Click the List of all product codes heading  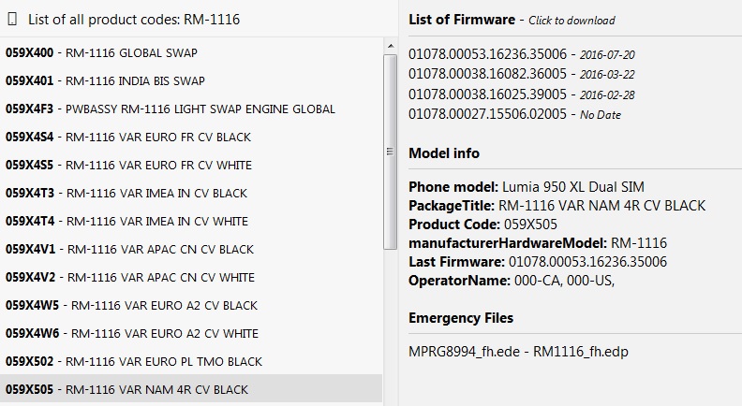(134, 20)
